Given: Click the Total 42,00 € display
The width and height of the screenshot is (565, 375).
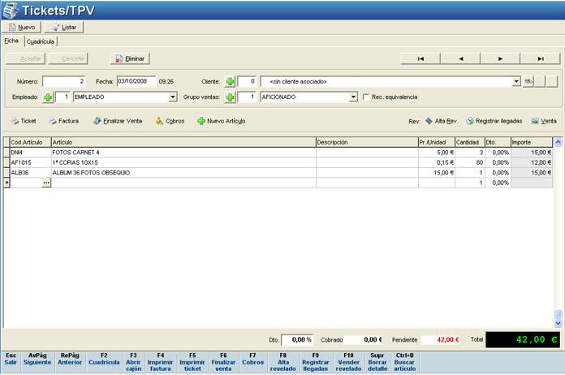Looking at the screenshot, I should (x=523, y=340).
